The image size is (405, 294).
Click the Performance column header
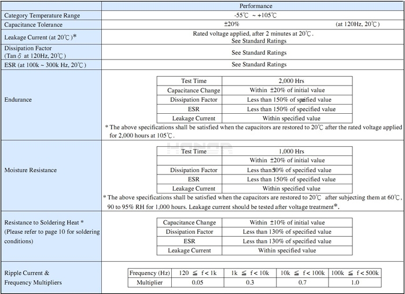point(252,5)
